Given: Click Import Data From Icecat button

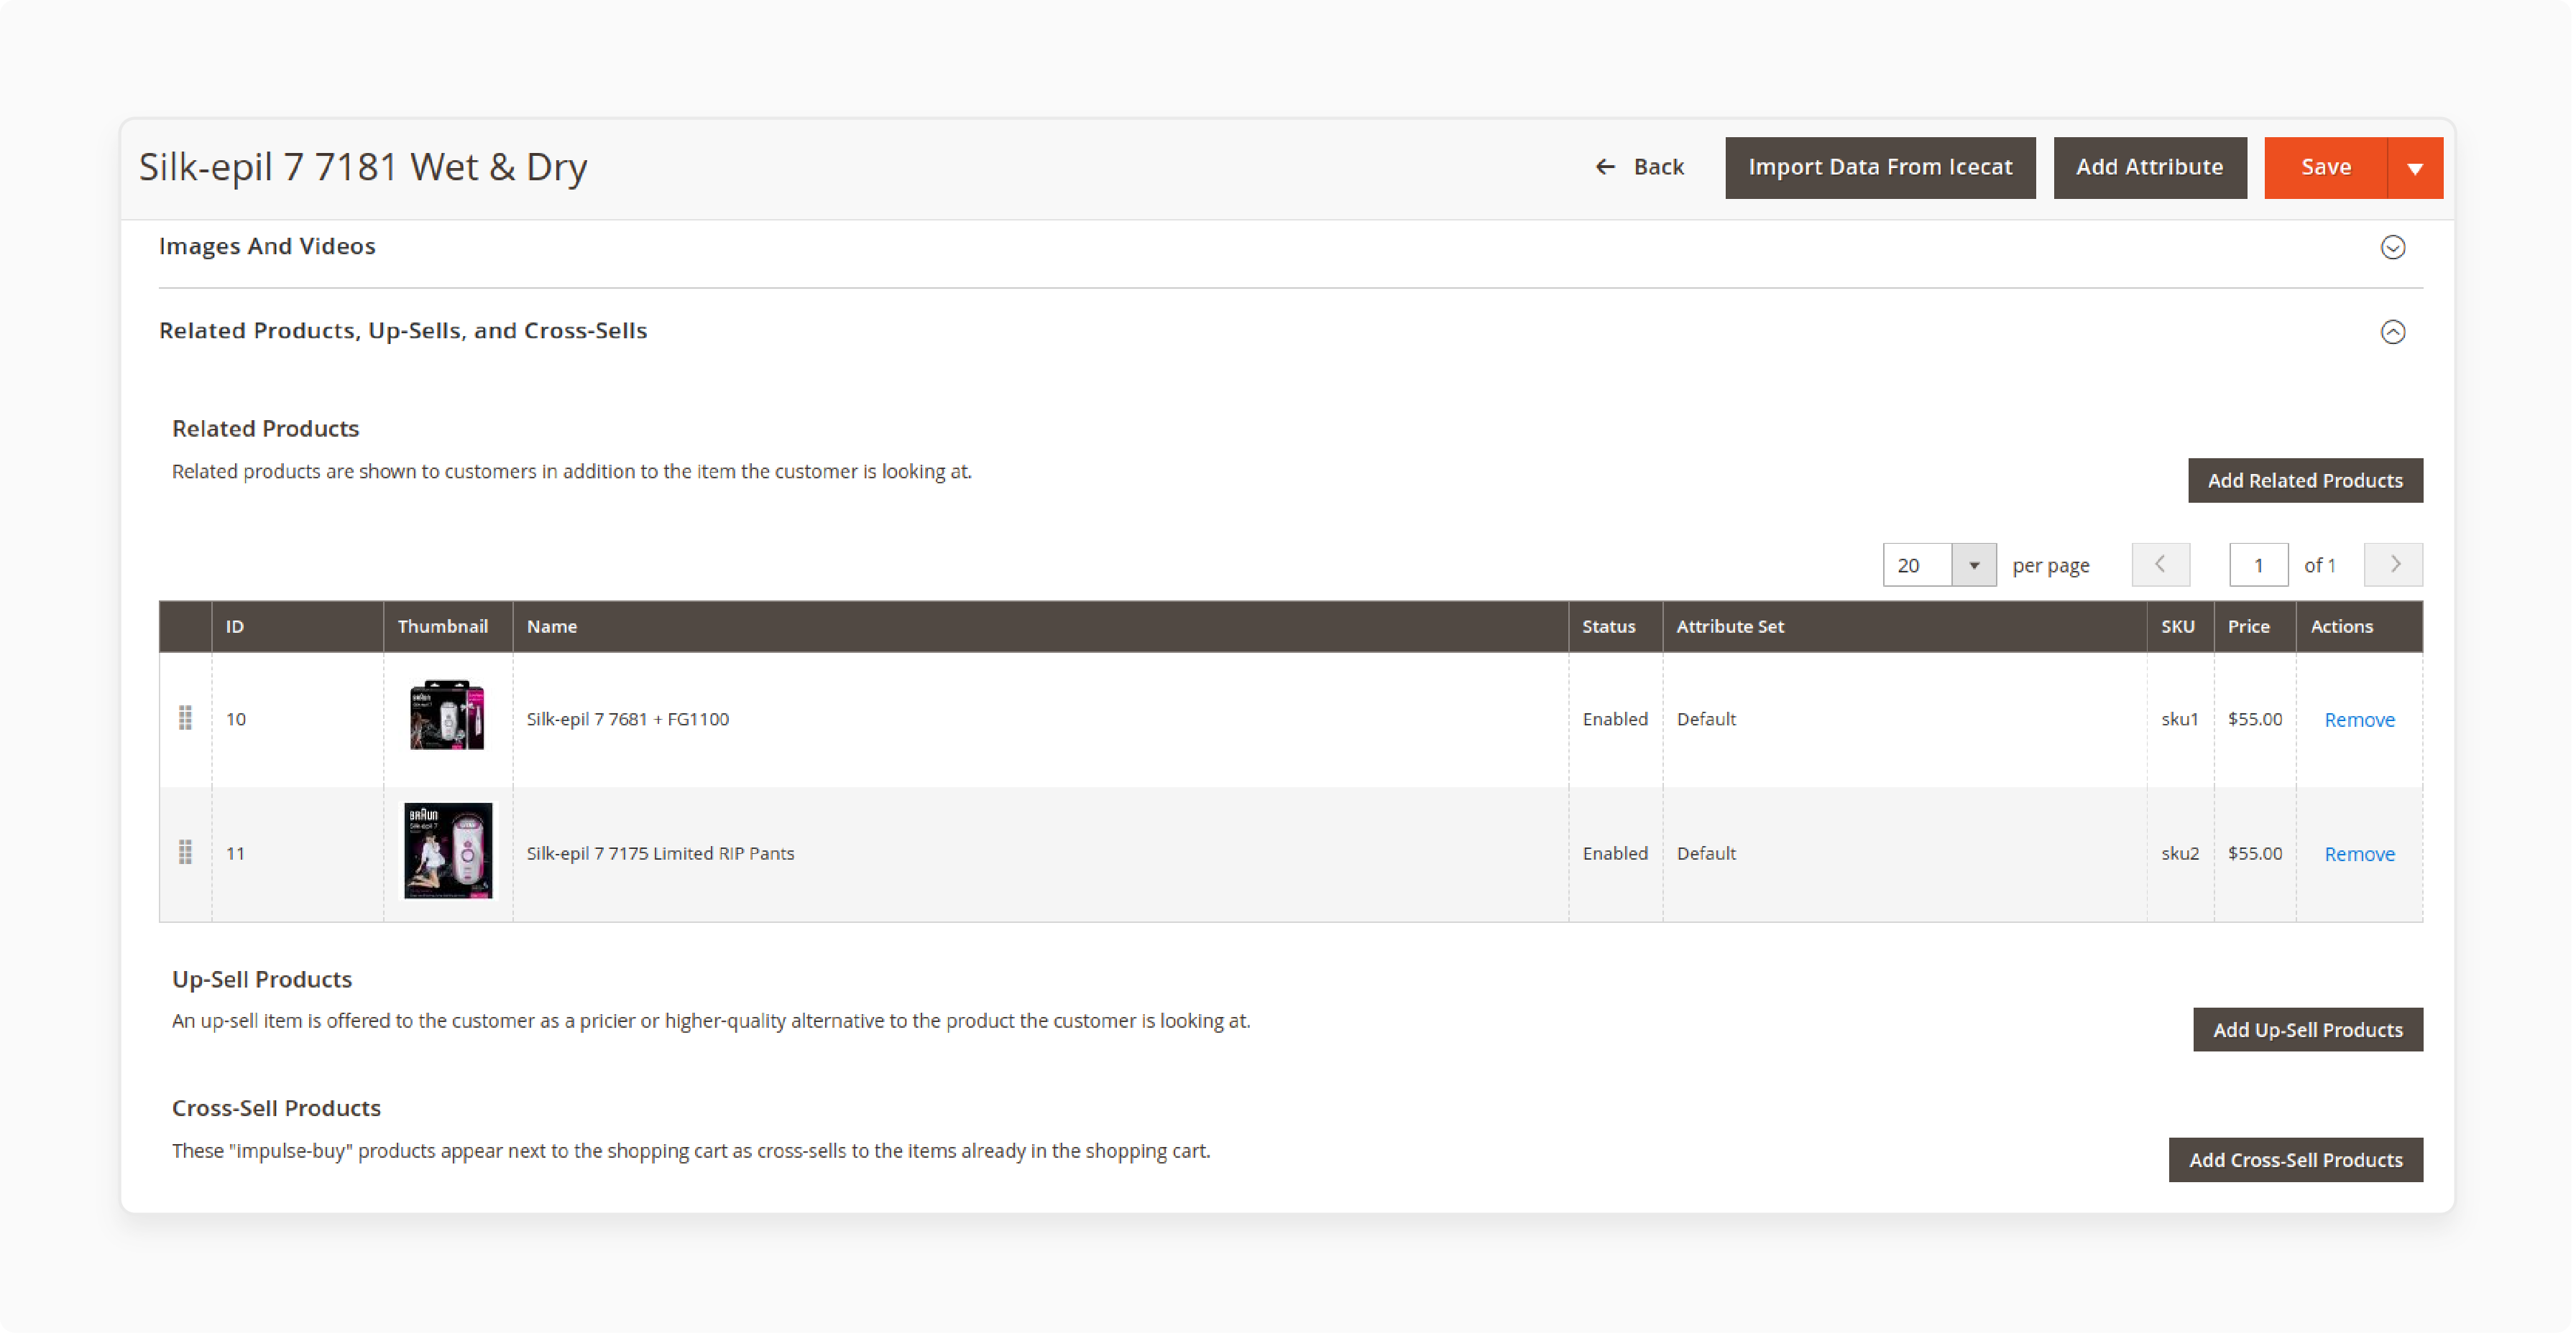Looking at the screenshot, I should [1880, 167].
